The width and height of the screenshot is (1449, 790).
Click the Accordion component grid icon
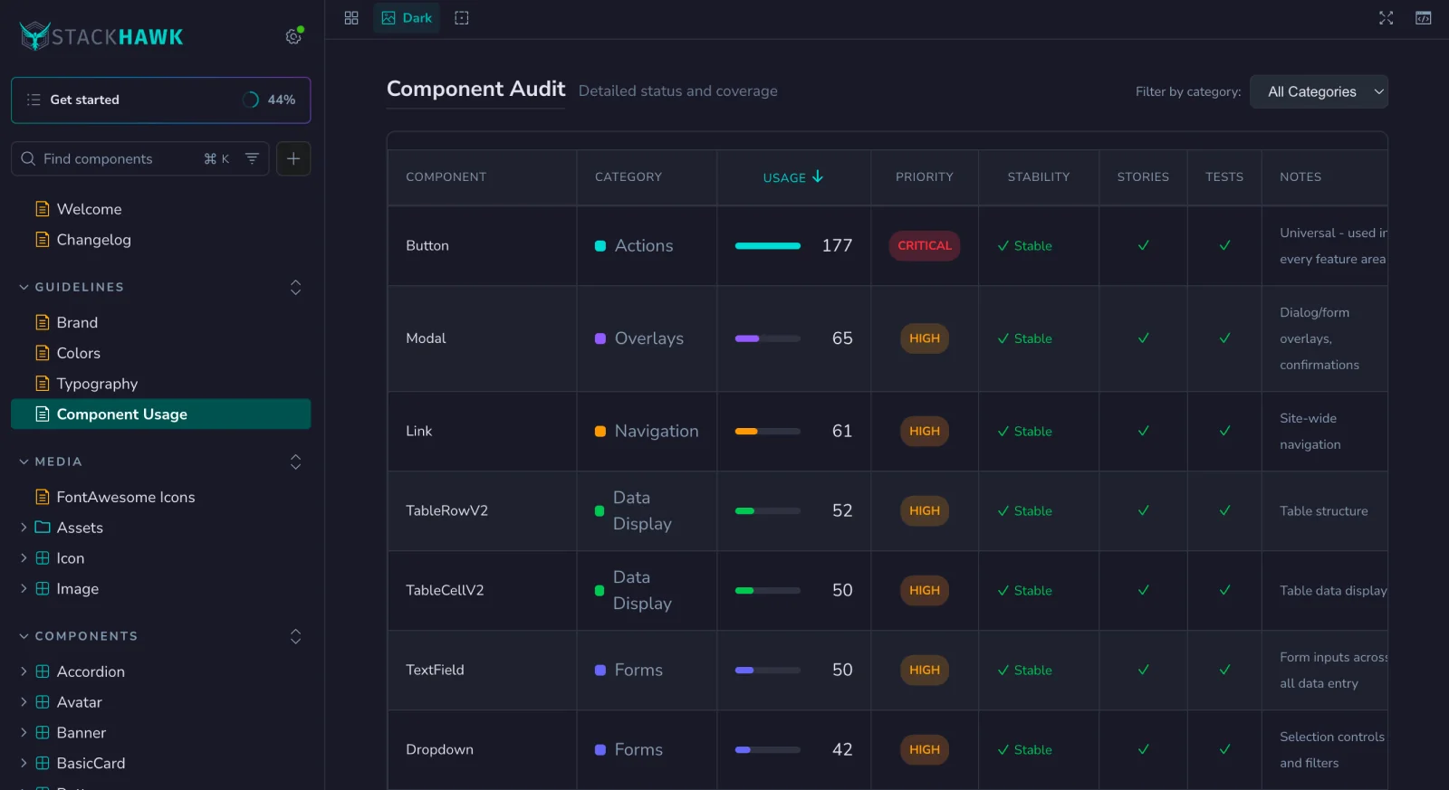[x=43, y=671]
